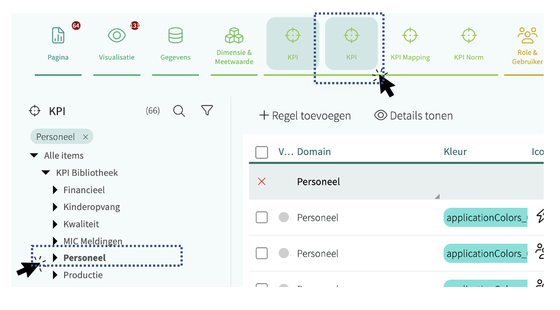560x310 pixels.
Task: Open the KPI Norm icon
Action: pyautogui.click(x=468, y=36)
